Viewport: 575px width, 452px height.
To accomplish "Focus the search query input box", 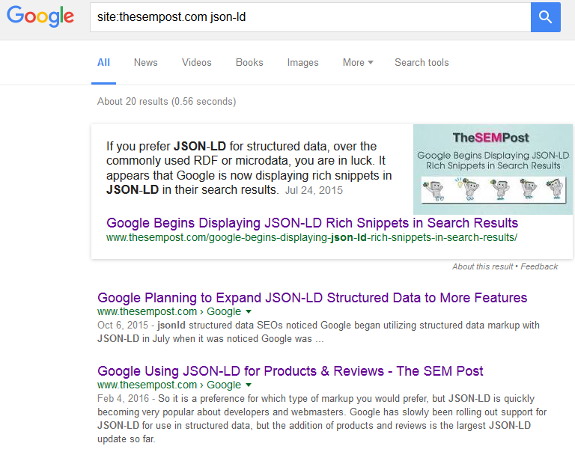I will coord(308,16).
